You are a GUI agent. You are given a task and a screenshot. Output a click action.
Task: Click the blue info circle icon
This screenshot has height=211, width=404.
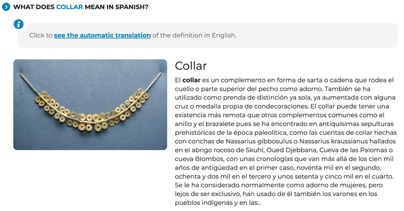tap(18, 25)
